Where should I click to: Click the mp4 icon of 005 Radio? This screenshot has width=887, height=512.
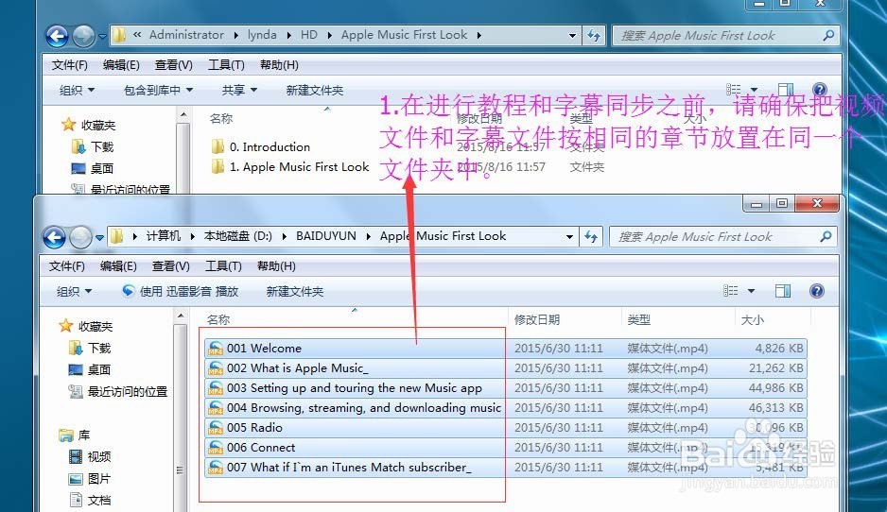[216, 427]
